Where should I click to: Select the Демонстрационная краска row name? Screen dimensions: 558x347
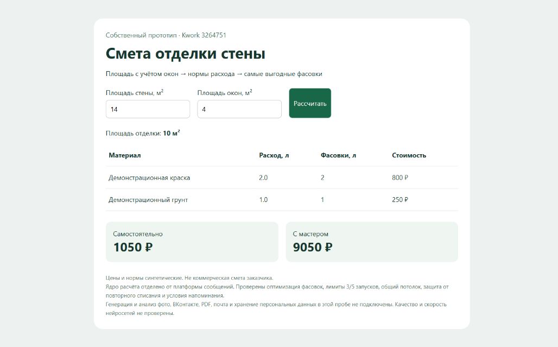[149, 178]
